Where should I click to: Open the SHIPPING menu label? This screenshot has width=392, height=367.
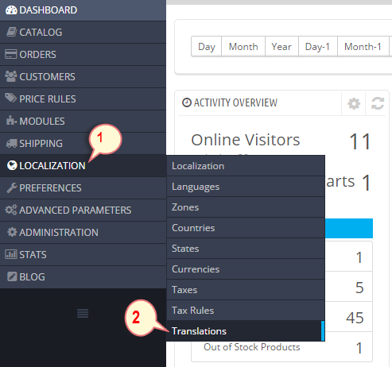[x=41, y=144]
